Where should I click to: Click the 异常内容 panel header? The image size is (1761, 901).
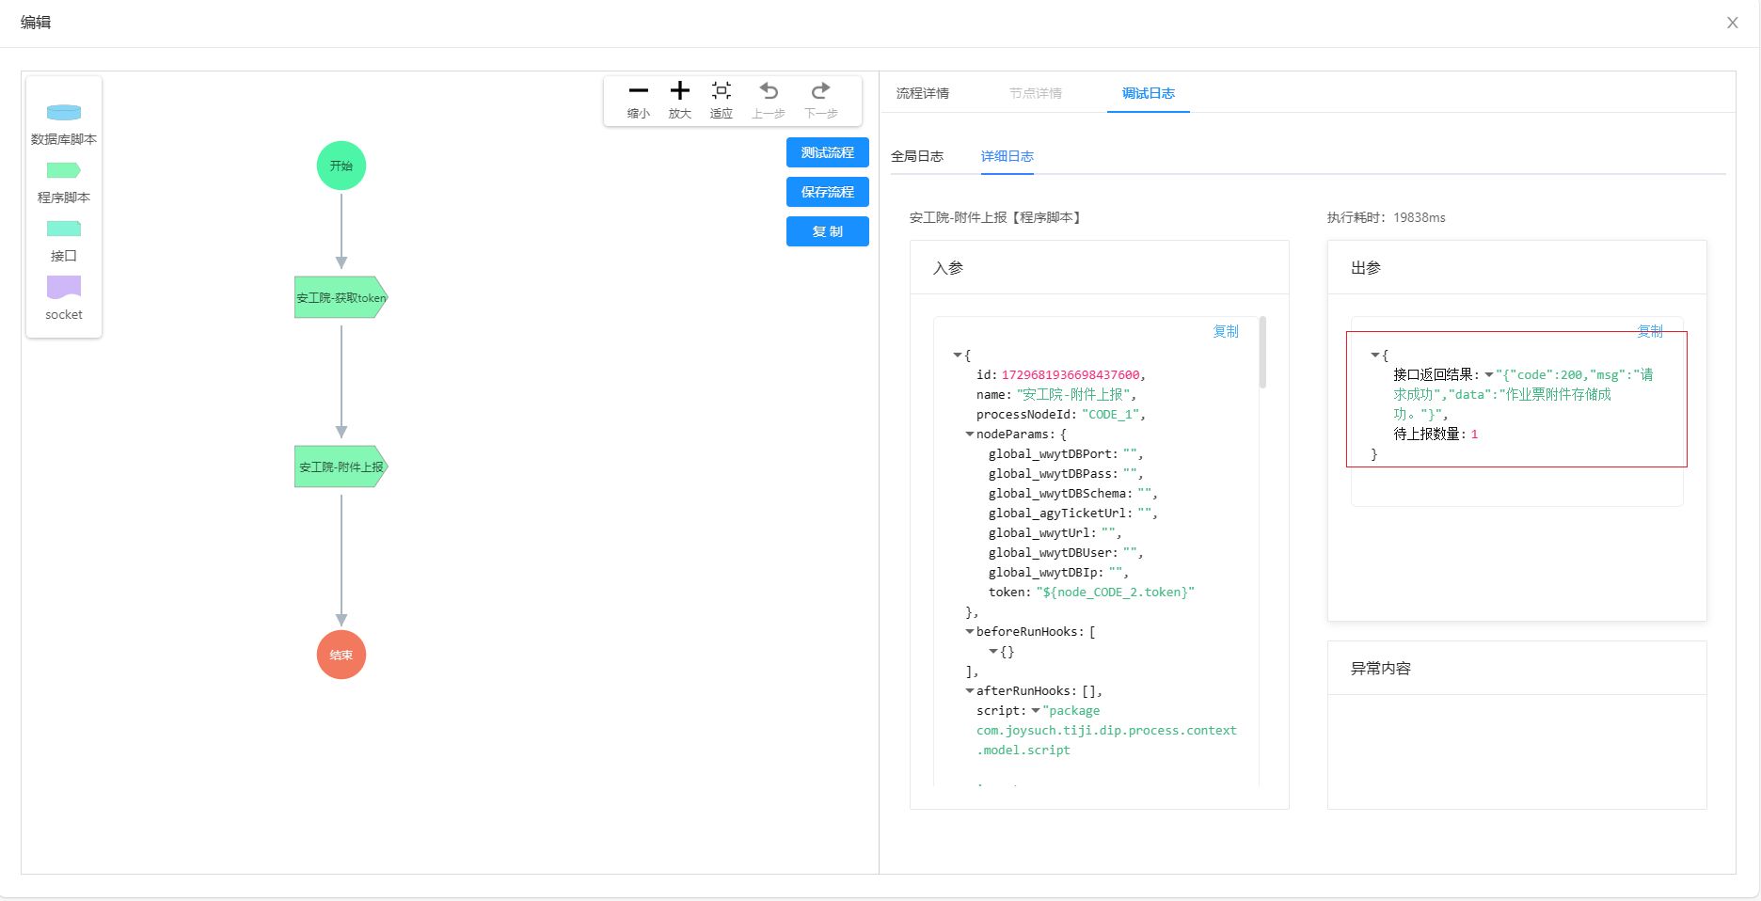(x=1517, y=669)
